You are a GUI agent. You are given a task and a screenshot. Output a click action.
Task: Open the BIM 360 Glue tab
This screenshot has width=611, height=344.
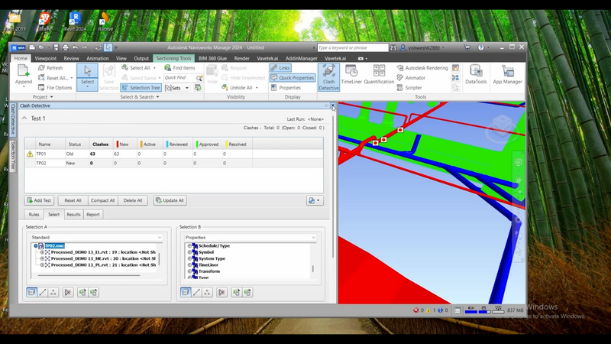[213, 58]
